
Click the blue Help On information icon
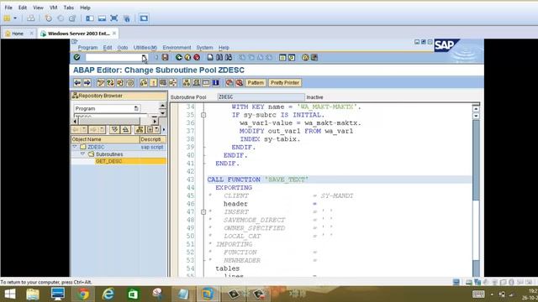(215, 83)
